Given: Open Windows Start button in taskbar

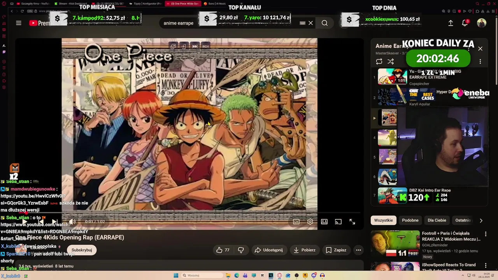Looking at the screenshot, I should tap(176, 275).
